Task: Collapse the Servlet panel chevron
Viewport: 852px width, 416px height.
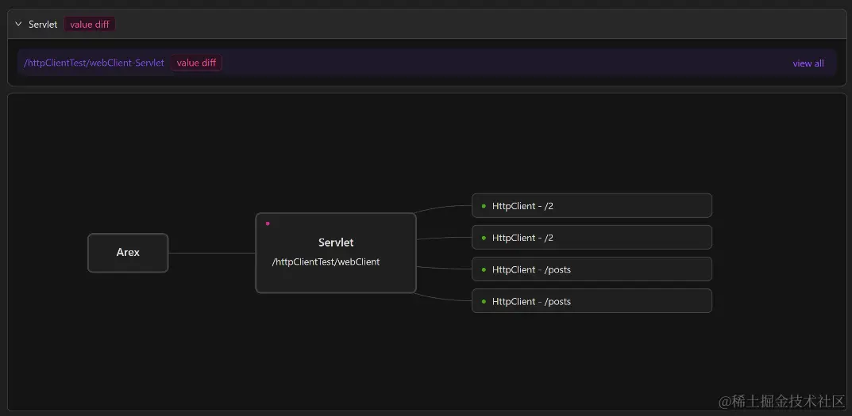Action: pyautogui.click(x=18, y=25)
